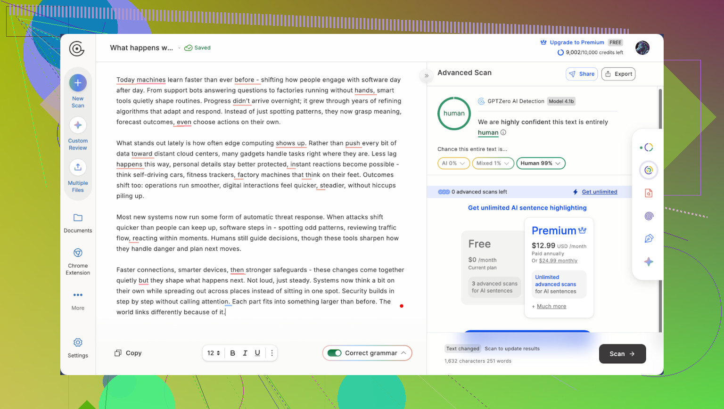Screen dimensions: 724x409
Task: Change the font size 12 stepper
Action: pos(214,353)
